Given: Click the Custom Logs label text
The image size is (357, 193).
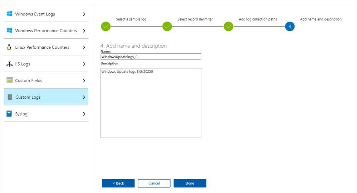Looking at the screenshot, I should [28, 97].
